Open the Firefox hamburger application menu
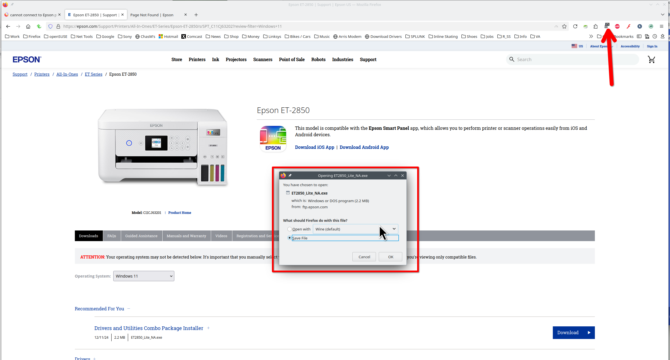This screenshot has width=670, height=360. 662,26
